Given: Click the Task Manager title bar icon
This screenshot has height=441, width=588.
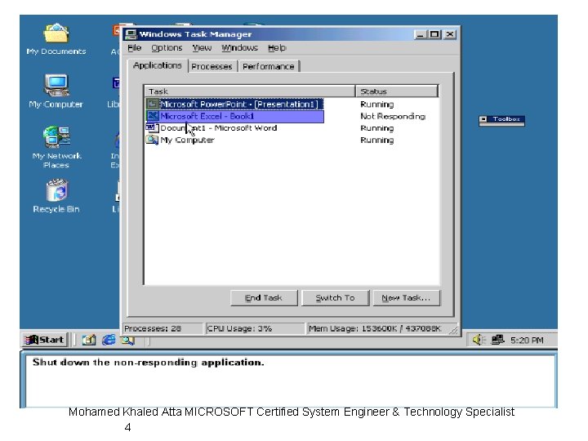Looking at the screenshot, I should click(x=131, y=34).
